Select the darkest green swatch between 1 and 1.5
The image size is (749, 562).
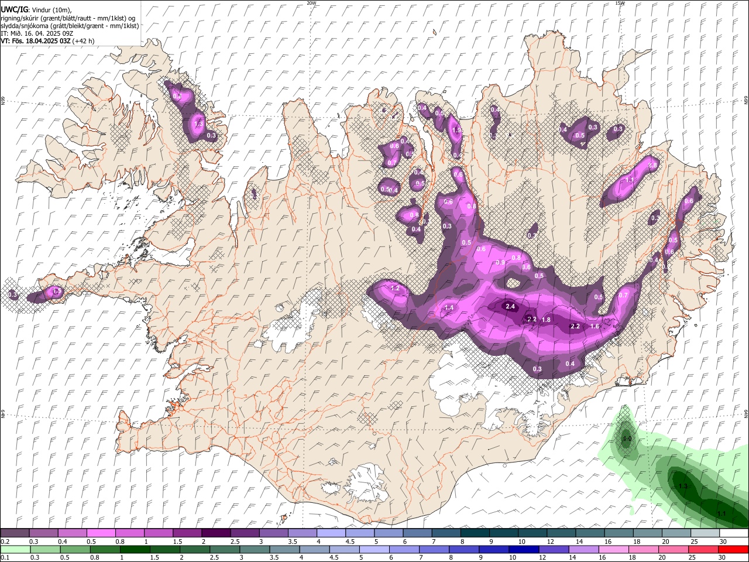point(135,549)
